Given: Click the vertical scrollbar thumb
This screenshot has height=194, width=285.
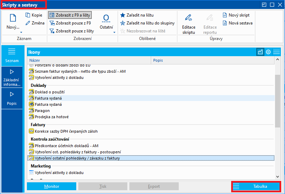Looking at the screenshot, I should tap(277, 101).
